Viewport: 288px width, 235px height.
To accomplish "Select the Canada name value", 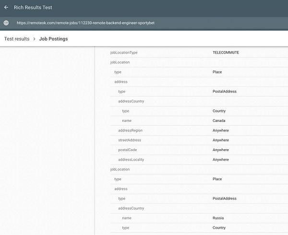I will pos(219,120).
